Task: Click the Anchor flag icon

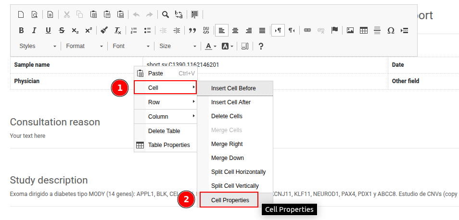Action: pos(334,30)
